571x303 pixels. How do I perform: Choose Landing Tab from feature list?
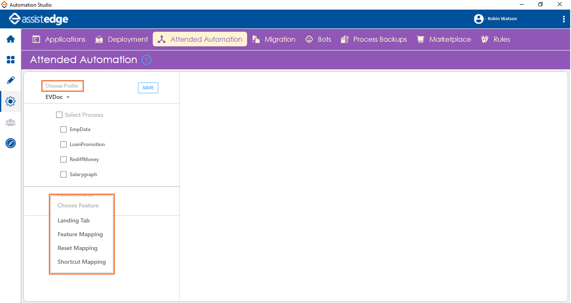73,220
